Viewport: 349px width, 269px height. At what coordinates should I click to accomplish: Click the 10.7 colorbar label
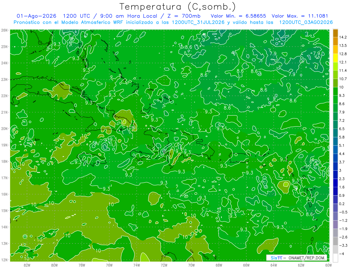(343, 79)
